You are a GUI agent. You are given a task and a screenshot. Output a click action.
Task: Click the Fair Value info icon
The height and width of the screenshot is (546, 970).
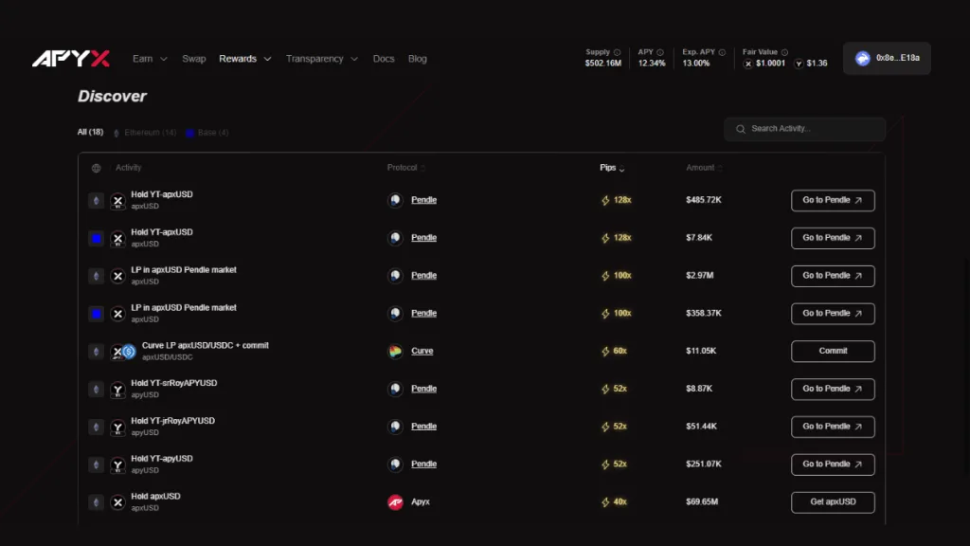tap(784, 53)
